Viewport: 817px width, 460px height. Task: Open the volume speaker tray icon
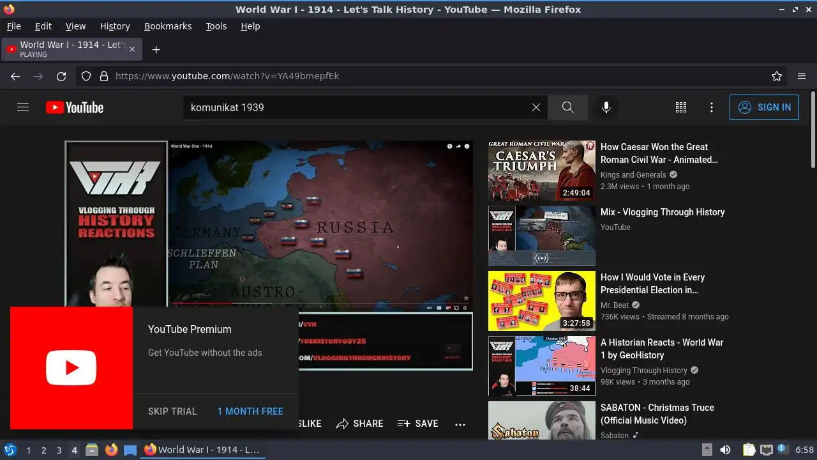pos(725,450)
